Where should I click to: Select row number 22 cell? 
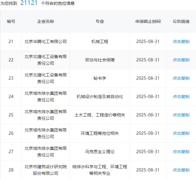[x=11, y=60]
